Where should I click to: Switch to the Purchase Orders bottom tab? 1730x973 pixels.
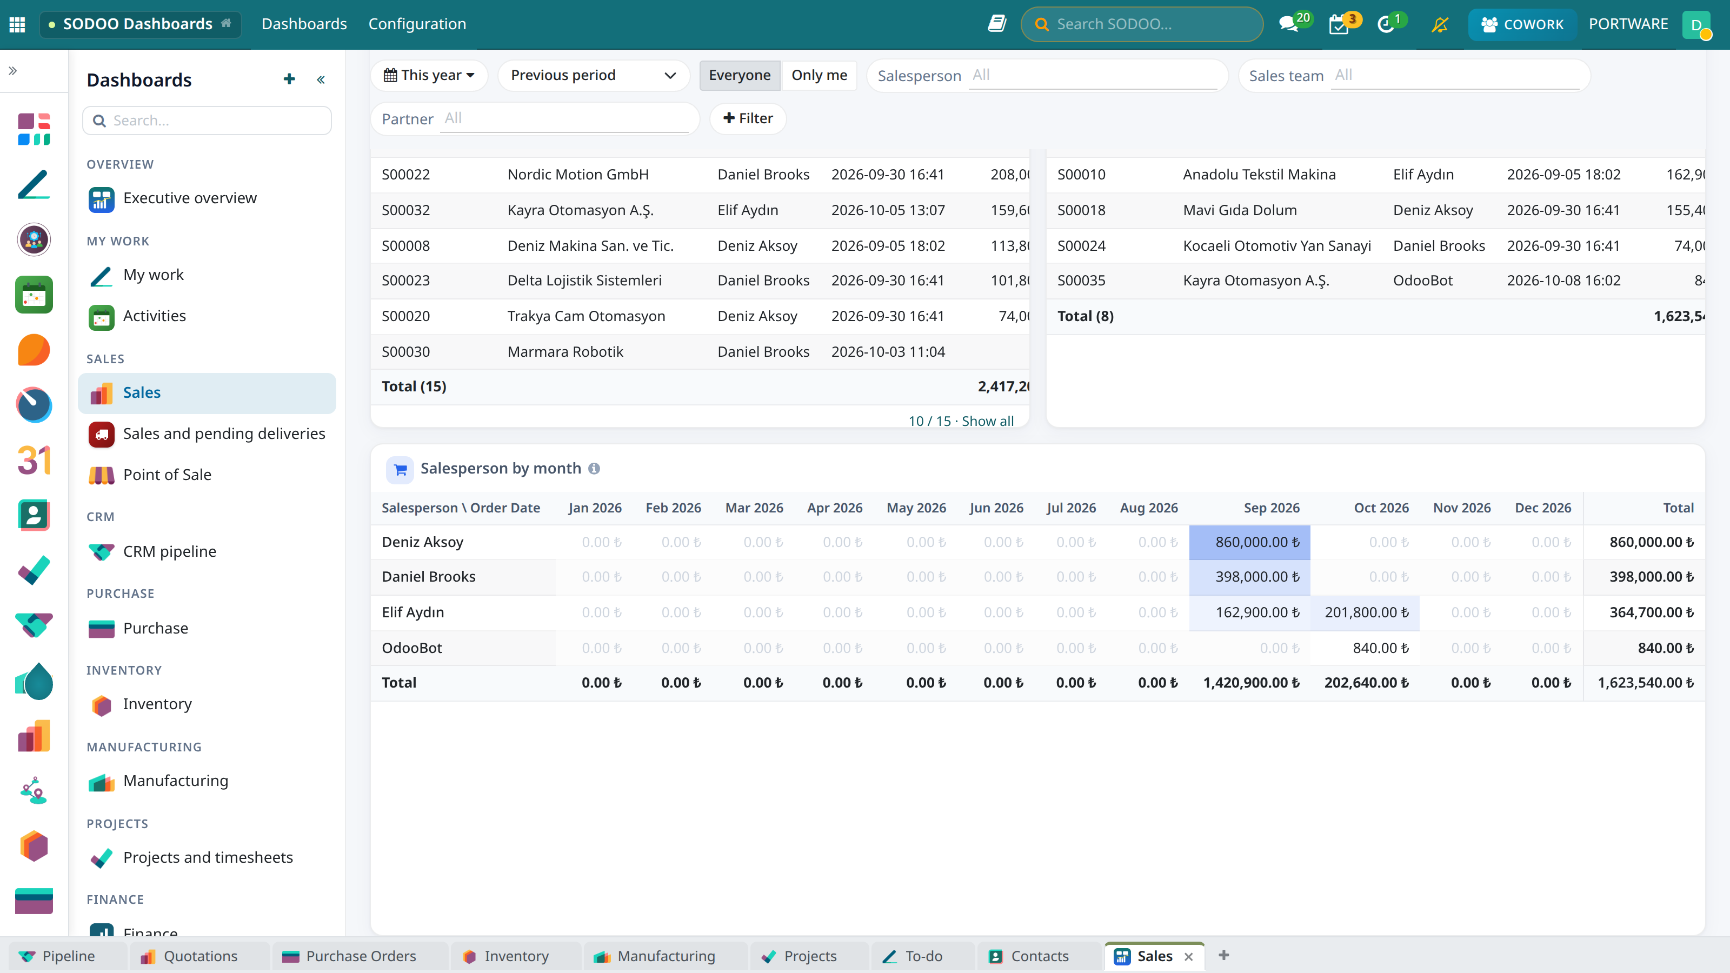(x=360, y=956)
